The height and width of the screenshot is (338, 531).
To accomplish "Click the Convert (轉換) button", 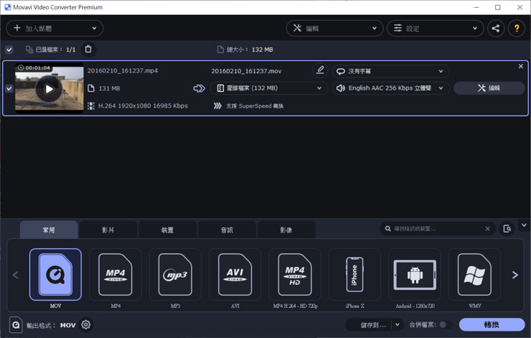I will [x=492, y=325].
